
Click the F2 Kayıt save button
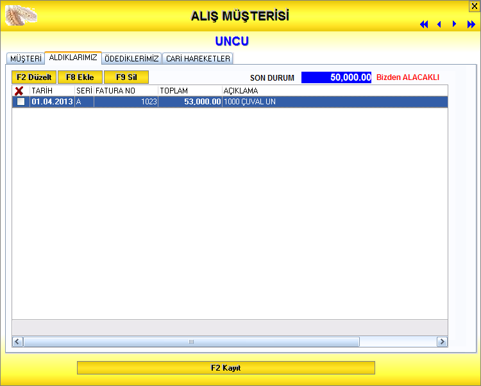(226, 368)
